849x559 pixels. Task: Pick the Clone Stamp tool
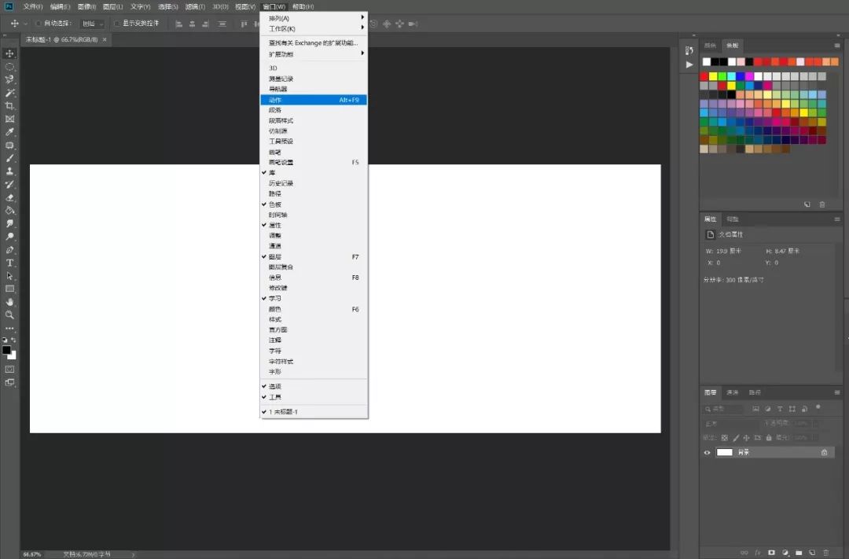pos(10,171)
